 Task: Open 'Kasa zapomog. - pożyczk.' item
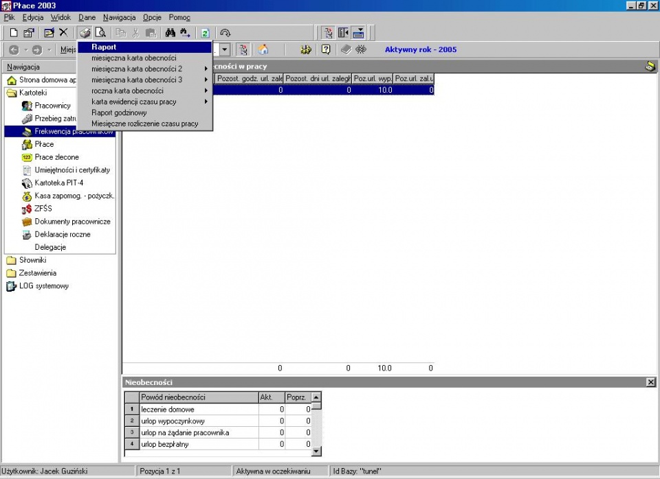point(68,196)
